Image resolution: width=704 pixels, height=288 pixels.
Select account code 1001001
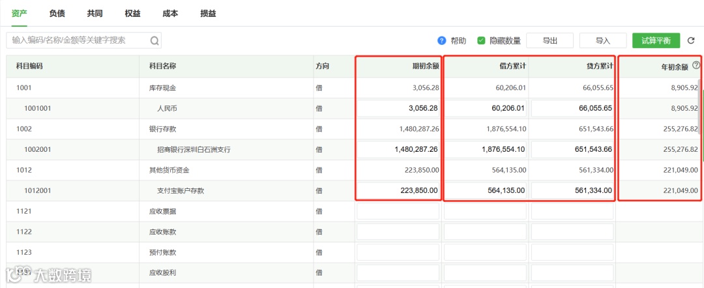[x=38, y=109]
